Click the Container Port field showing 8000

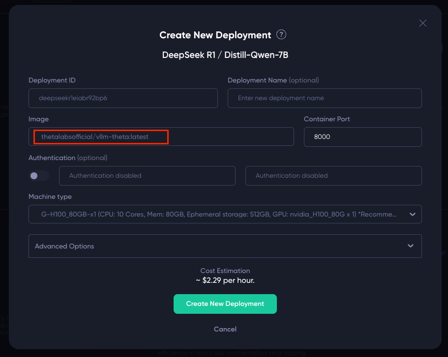pyautogui.click(x=362, y=137)
